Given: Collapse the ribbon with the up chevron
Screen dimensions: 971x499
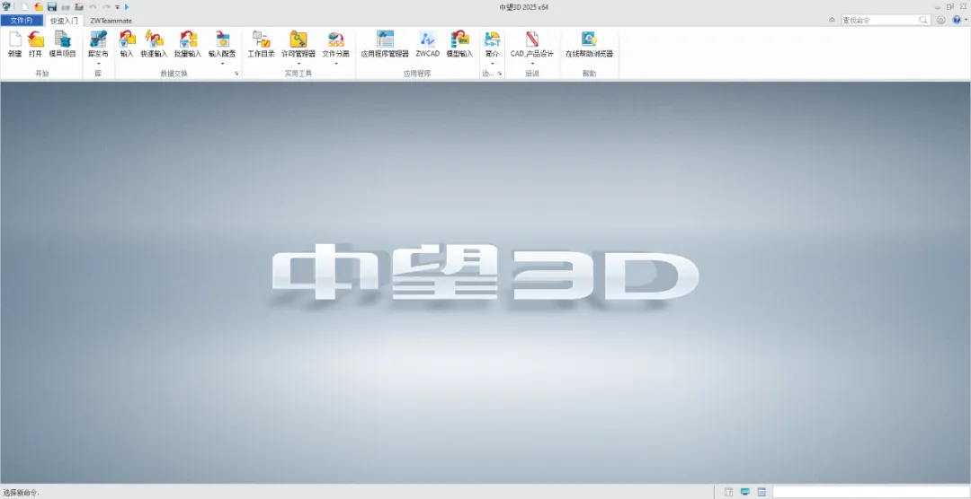Looking at the screenshot, I should click(832, 21).
